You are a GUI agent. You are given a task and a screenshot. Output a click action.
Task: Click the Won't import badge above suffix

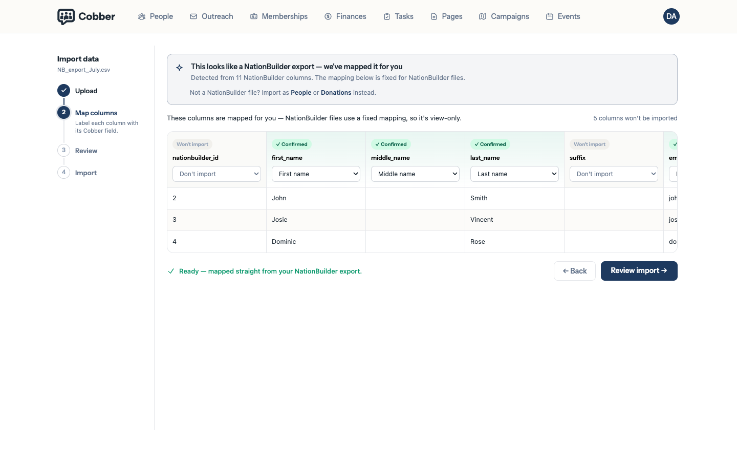590,144
